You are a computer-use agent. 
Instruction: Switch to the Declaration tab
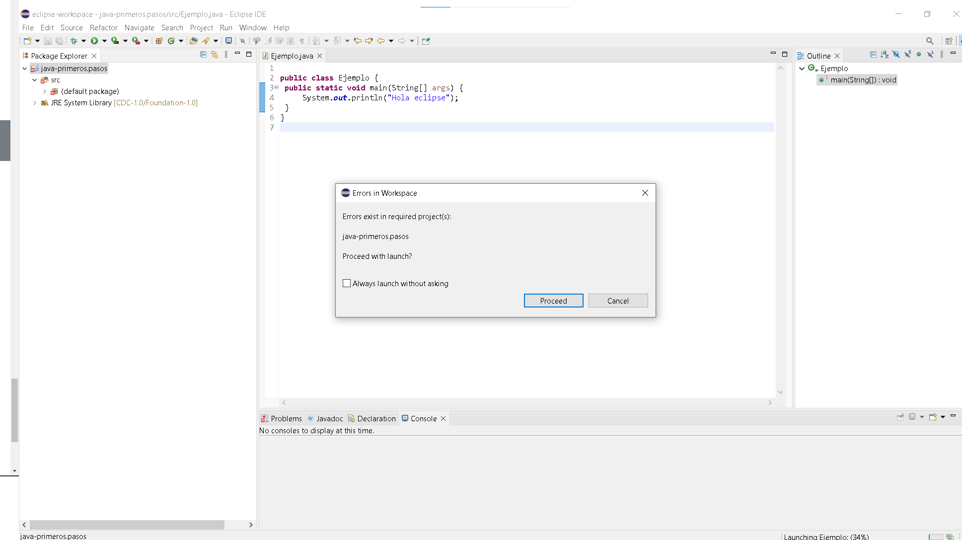click(x=372, y=418)
